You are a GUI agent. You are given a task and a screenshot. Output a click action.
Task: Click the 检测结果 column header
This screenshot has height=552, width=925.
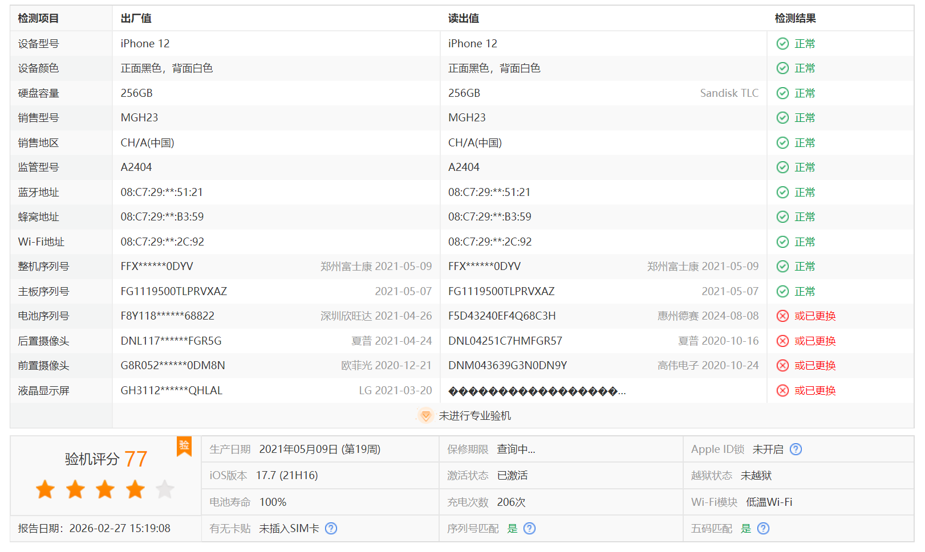pos(795,18)
